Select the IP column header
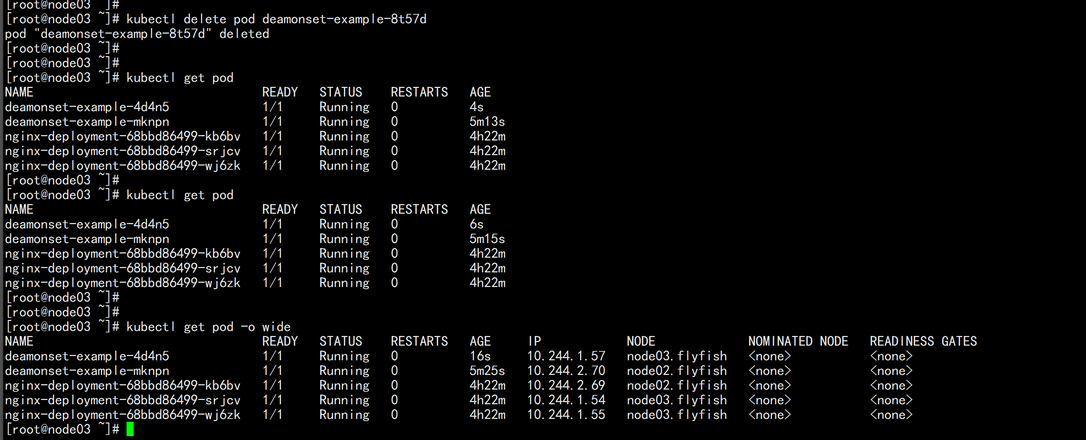This screenshot has height=440, width=1086. (534, 341)
